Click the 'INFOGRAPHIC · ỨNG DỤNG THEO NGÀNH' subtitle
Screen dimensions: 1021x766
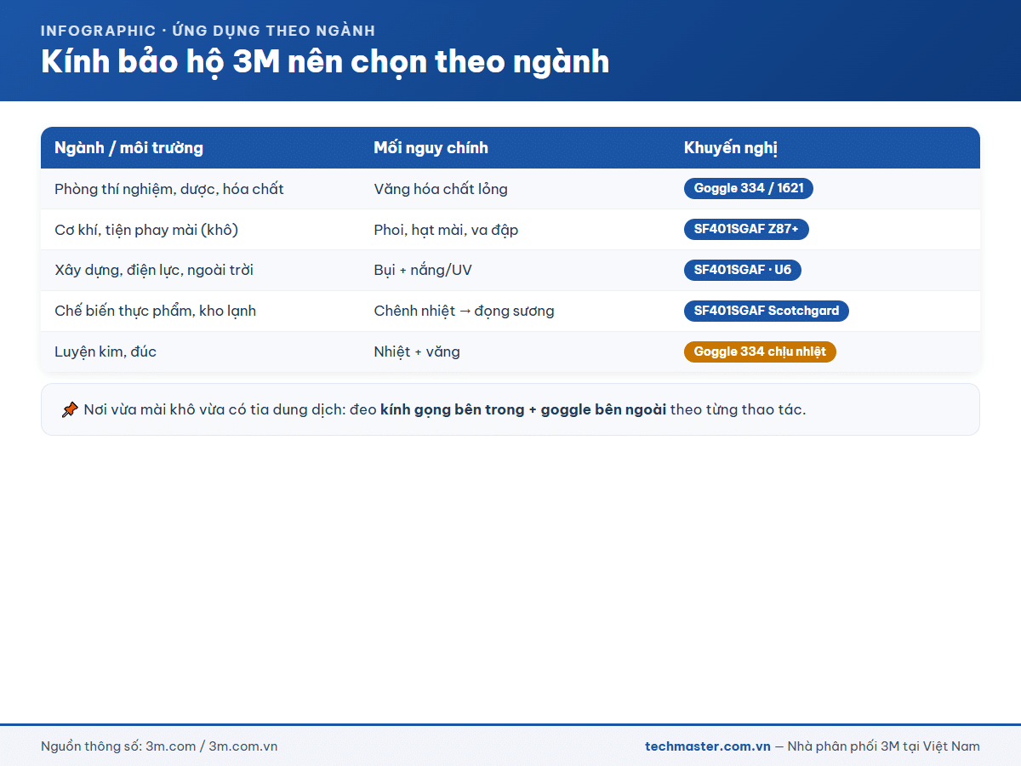(208, 31)
